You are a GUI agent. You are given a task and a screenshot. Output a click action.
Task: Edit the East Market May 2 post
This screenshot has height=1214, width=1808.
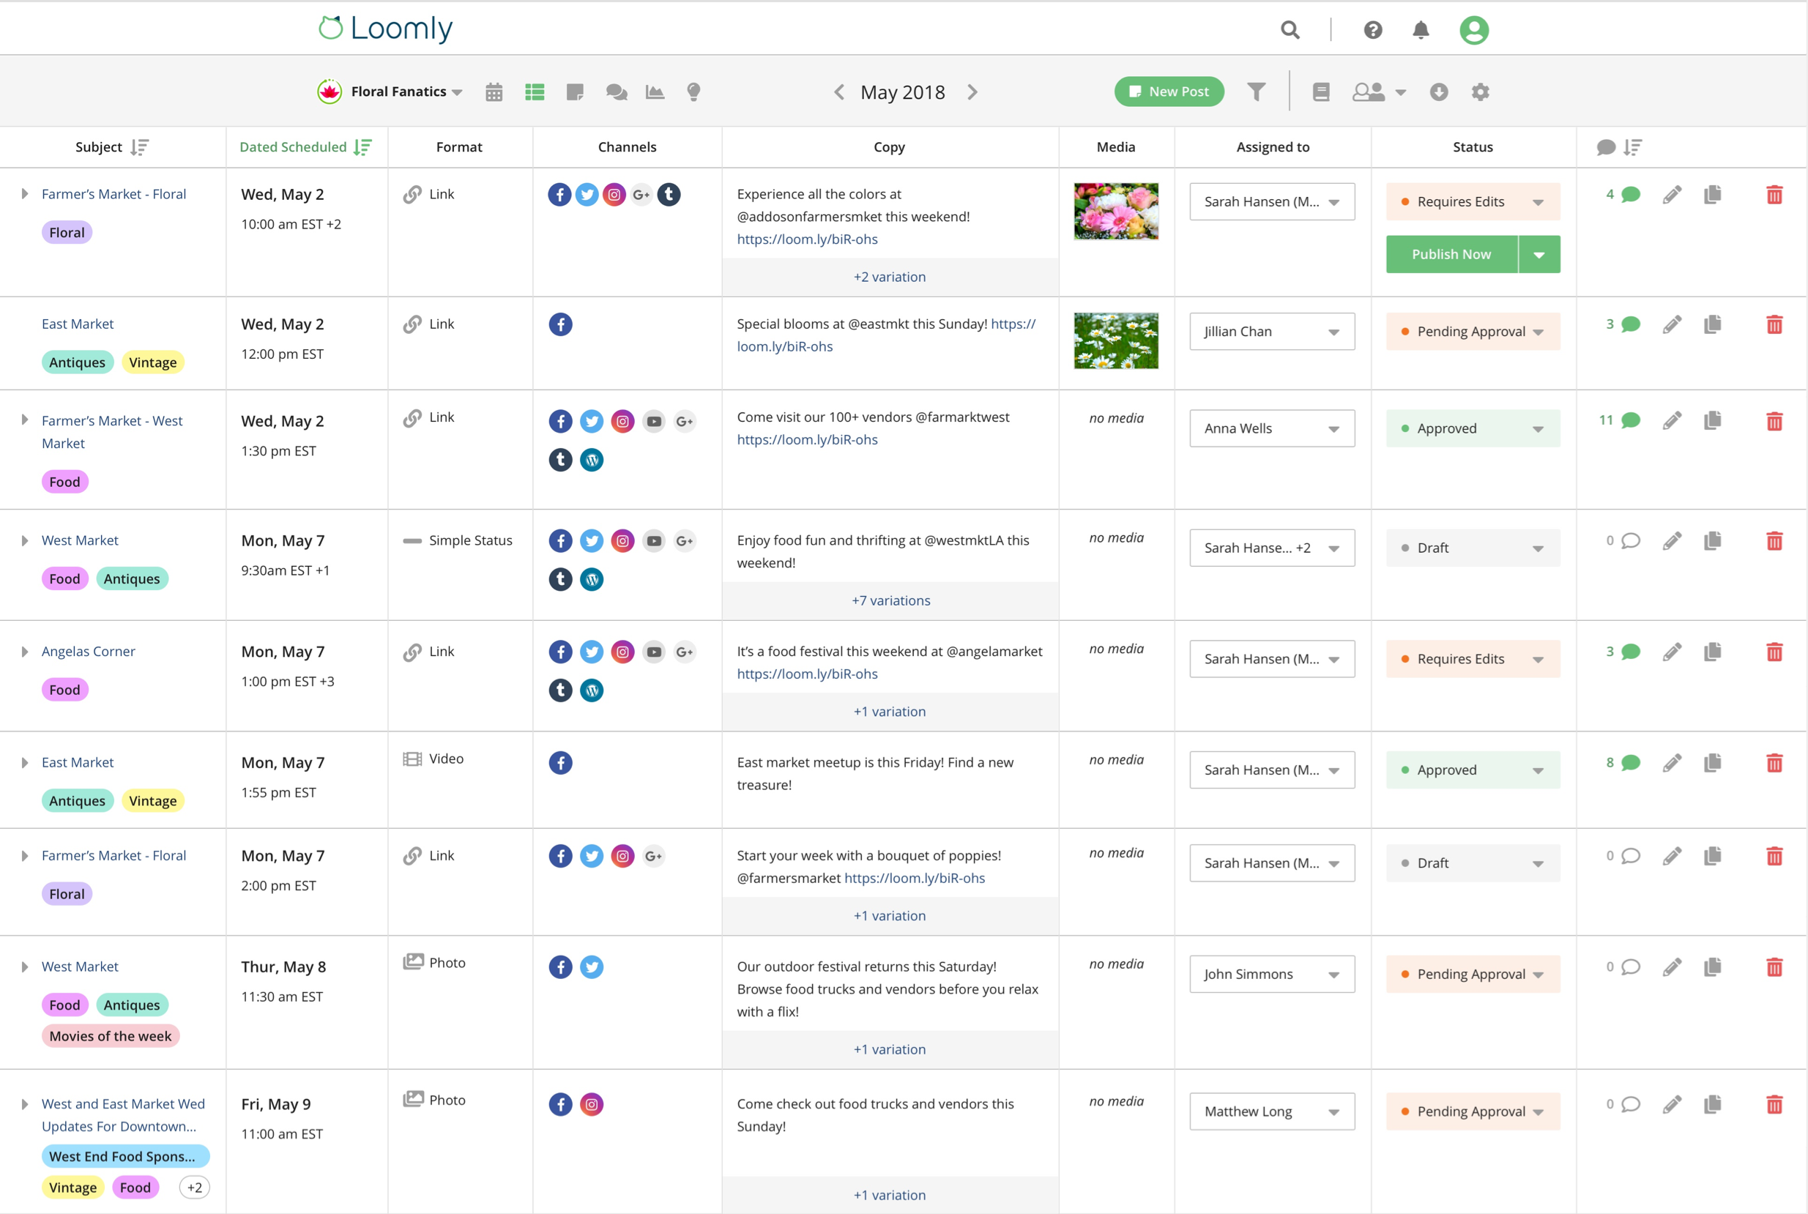click(x=1672, y=324)
